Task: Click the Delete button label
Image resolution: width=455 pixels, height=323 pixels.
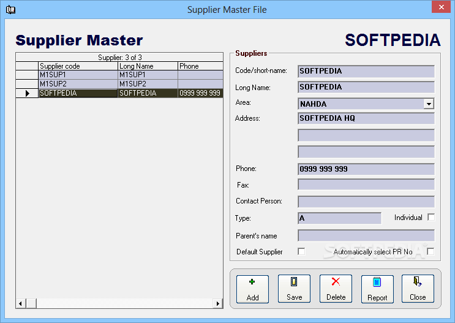Action: (336, 297)
